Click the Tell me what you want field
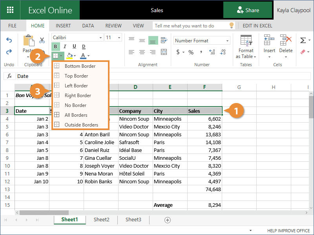The width and height of the screenshot is (314, 235). pos(190,26)
